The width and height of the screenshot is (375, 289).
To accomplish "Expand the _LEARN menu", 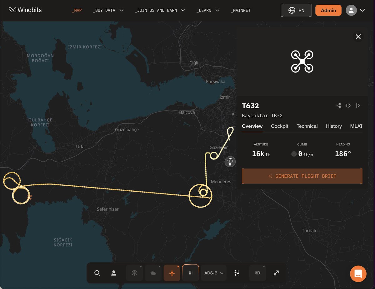I will pos(208,10).
